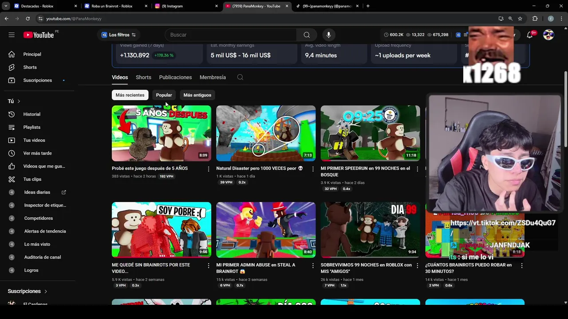Open the Chrome tab search dropdown

(x=6, y=6)
